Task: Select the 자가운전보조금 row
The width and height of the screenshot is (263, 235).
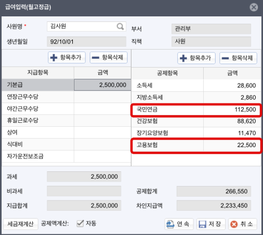Action: point(67,156)
